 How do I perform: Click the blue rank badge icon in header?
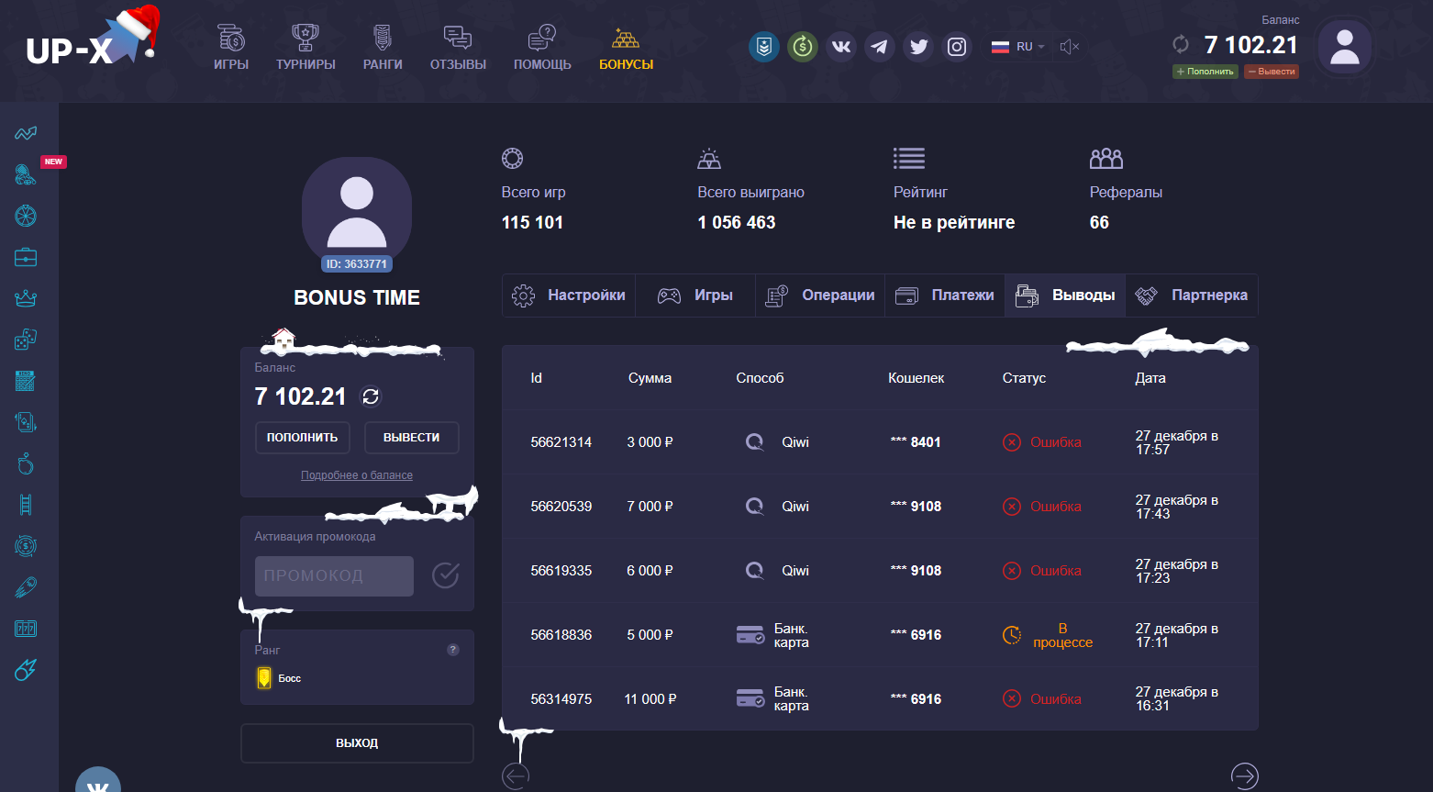click(764, 46)
